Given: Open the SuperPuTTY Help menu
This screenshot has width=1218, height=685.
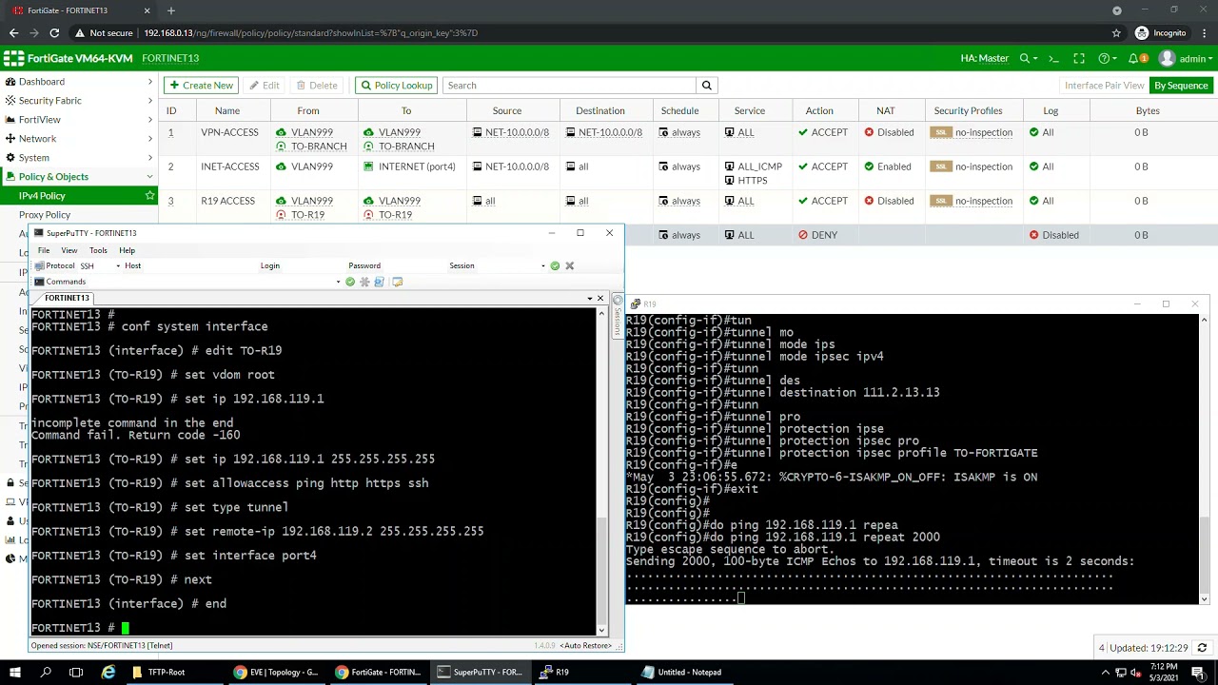Looking at the screenshot, I should (127, 250).
